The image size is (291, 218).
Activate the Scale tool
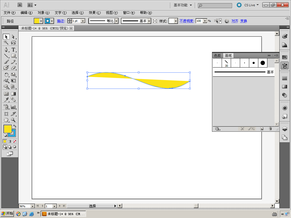(x=13, y=75)
